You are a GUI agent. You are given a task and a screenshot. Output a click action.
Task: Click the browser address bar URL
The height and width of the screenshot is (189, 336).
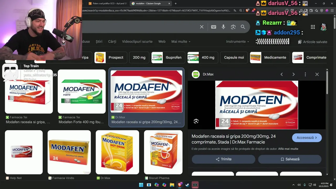pos(156,10)
